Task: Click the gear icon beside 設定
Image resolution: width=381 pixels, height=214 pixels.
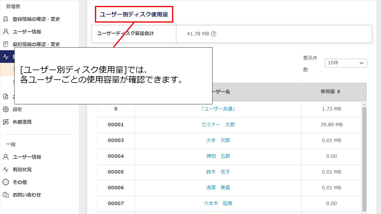Action: (6, 109)
